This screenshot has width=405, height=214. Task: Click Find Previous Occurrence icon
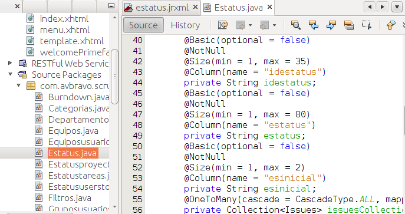313,25
